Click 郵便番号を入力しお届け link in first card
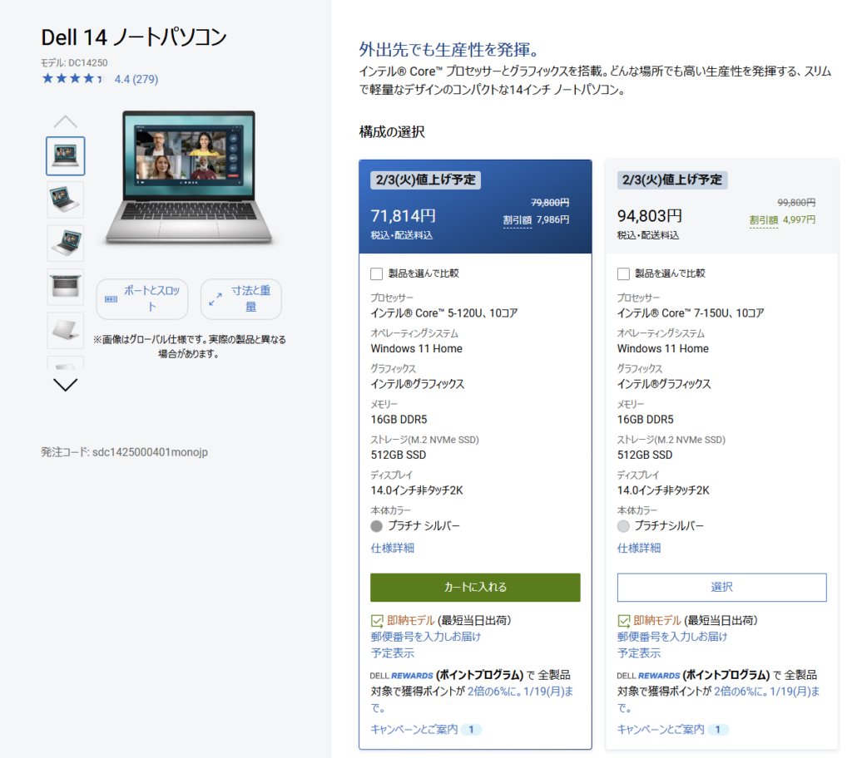This screenshot has height=758, width=852. click(425, 637)
